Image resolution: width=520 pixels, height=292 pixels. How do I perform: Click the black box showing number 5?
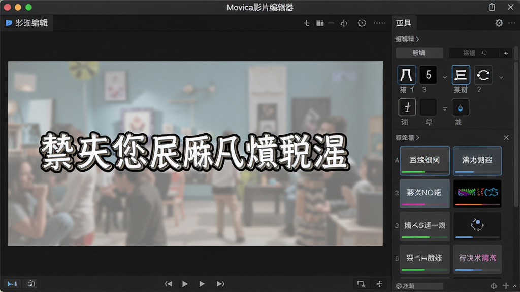tap(428, 75)
